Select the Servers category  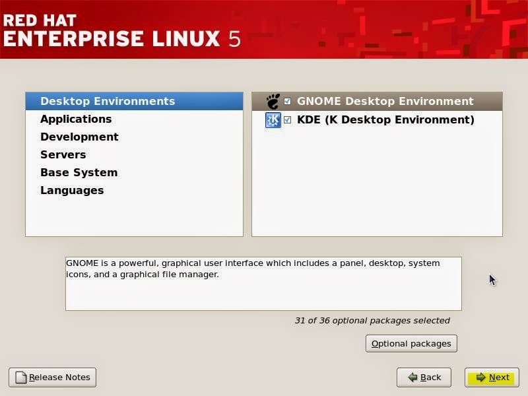[x=63, y=154]
